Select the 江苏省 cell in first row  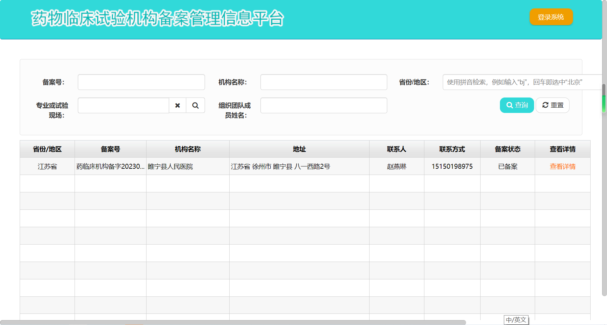tap(47, 166)
